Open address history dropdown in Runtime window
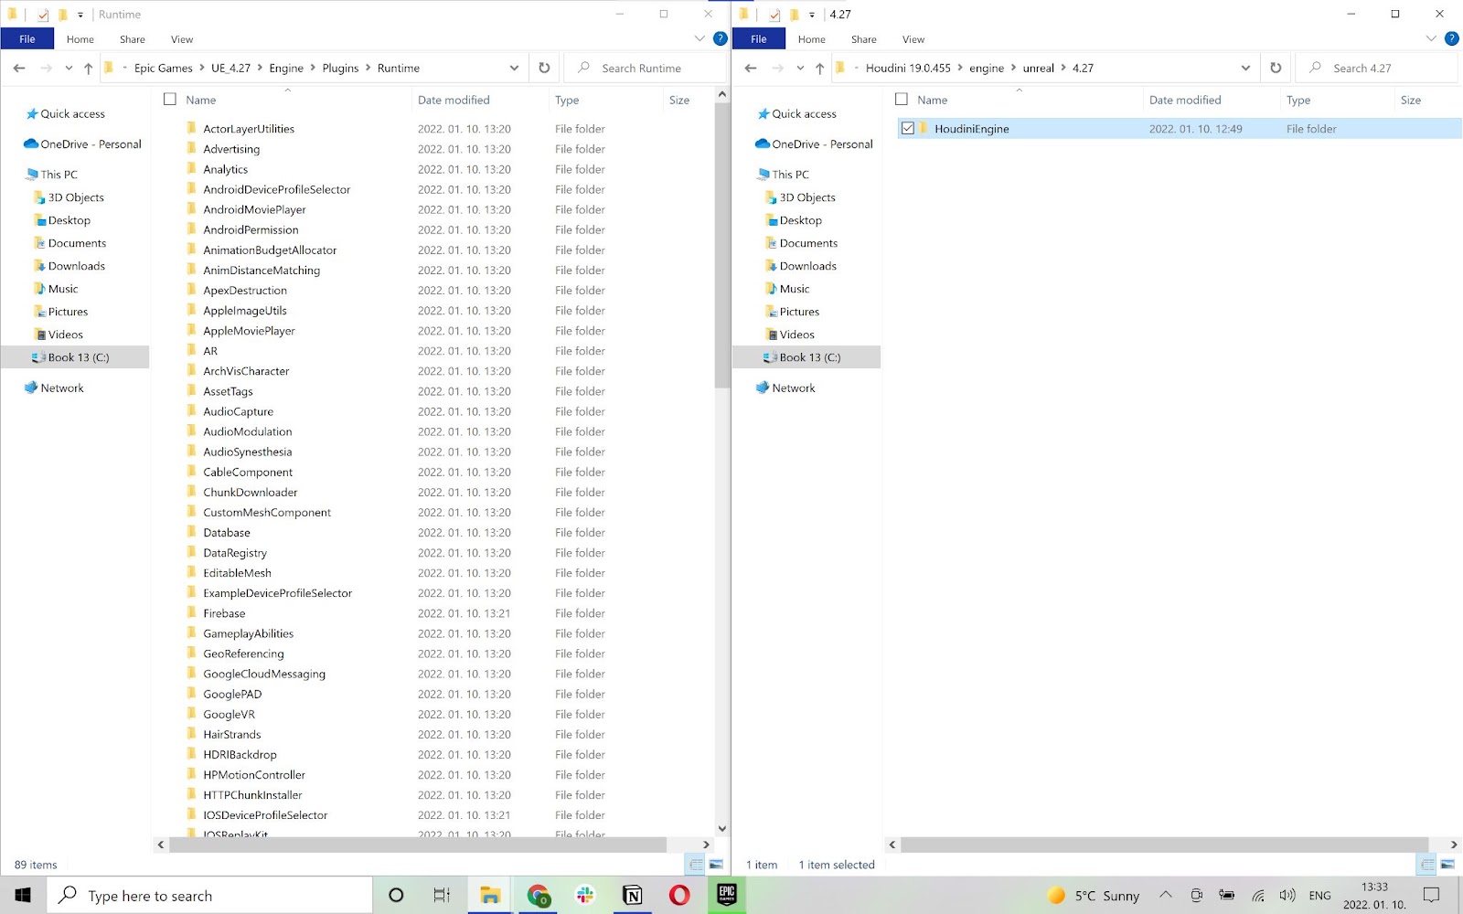This screenshot has height=914, width=1463. [514, 68]
